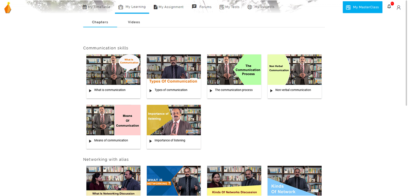Go to My Assignment
Image resolution: width=408 pixels, height=196 pixels.
[x=169, y=7]
